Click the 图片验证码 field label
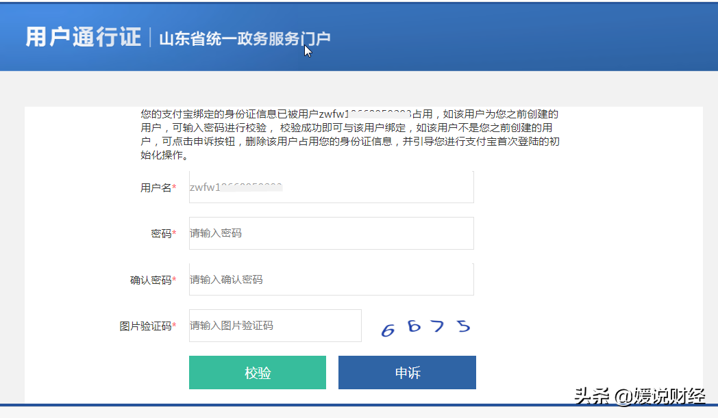The height and width of the screenshot is (418, 718). pyautogui.click(x=147, y=326)
